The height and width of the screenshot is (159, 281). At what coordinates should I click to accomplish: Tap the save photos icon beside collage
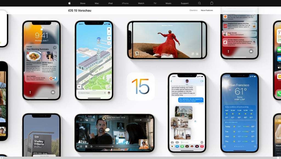(195, 121)
